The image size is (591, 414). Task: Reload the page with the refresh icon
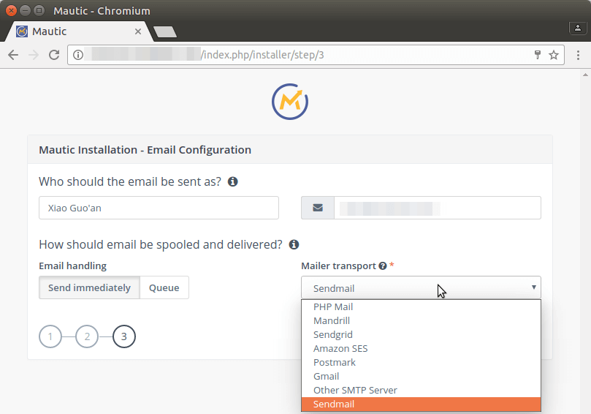coord(53,55)
